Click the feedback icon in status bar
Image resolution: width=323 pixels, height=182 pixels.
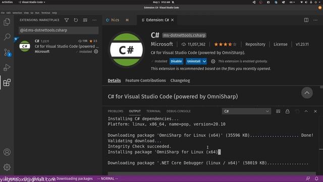coord(308,178)
